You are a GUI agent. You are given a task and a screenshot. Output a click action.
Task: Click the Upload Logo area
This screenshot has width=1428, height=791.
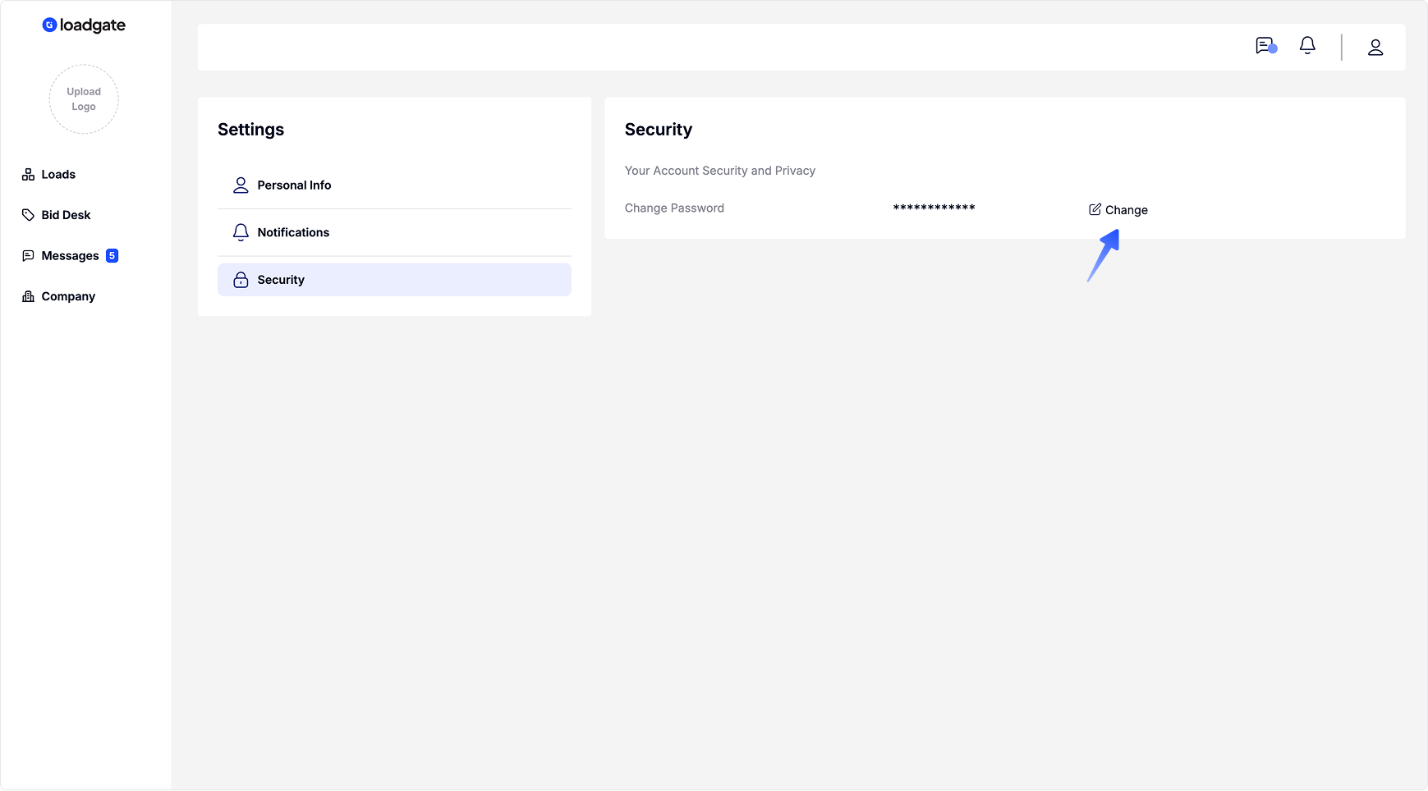click(x=83, y=98)
